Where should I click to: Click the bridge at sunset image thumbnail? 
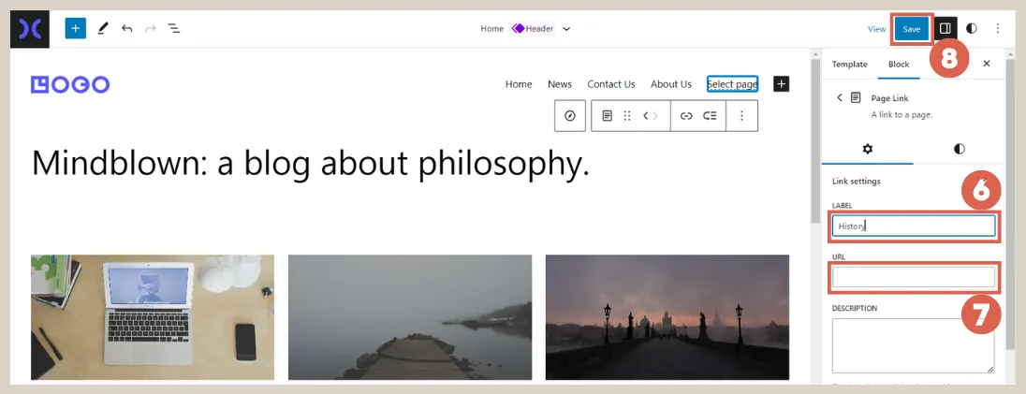[667, 317]
